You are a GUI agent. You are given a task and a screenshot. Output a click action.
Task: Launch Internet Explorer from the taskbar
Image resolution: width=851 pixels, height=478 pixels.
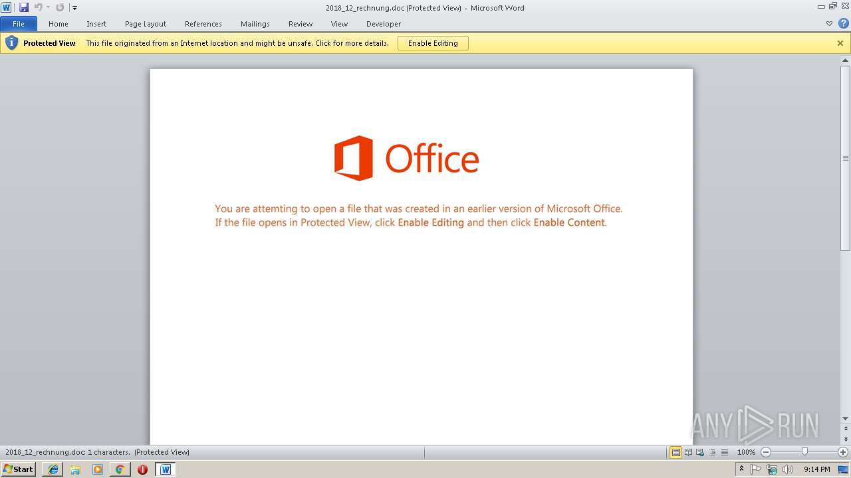(53, 469)
